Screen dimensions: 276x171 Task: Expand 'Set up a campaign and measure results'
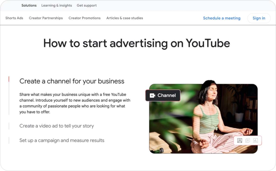click(x=61, y=140)
